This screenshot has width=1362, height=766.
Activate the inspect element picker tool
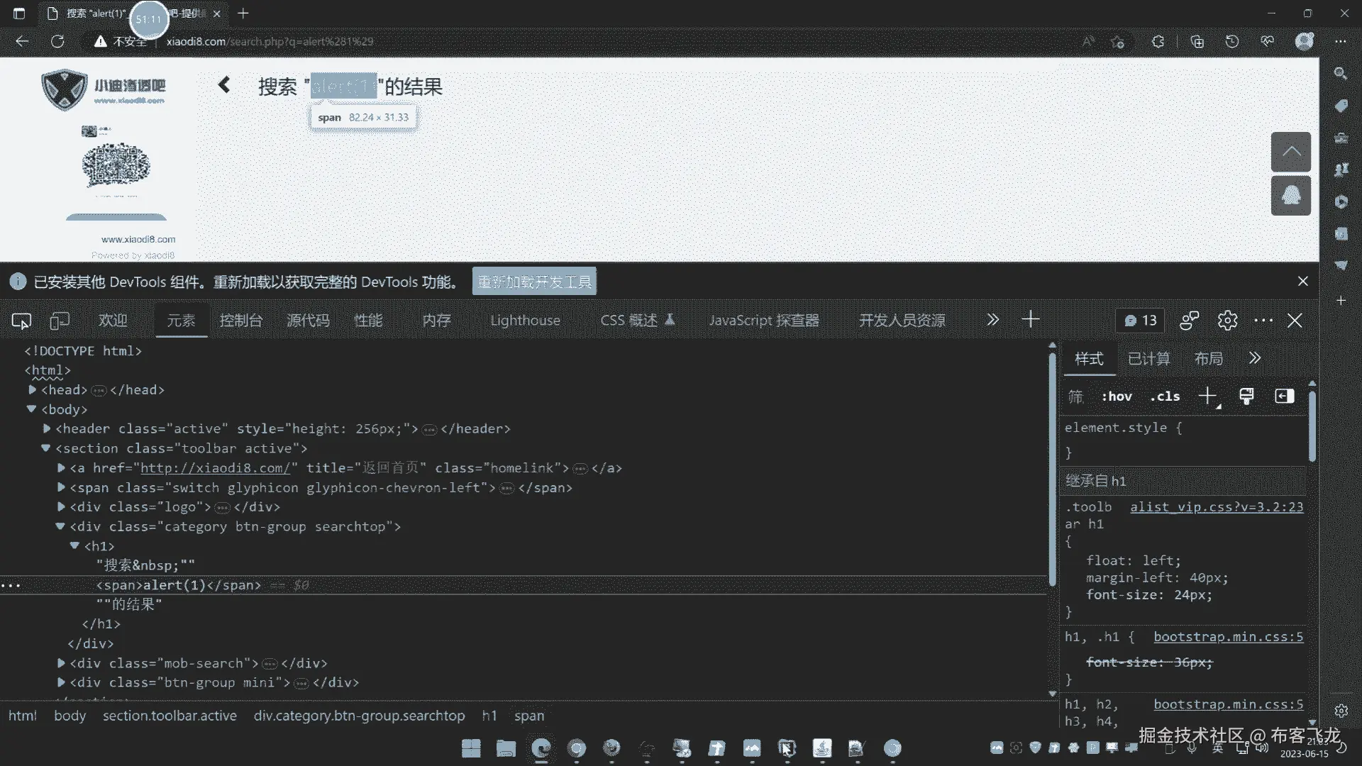(21, 321)
